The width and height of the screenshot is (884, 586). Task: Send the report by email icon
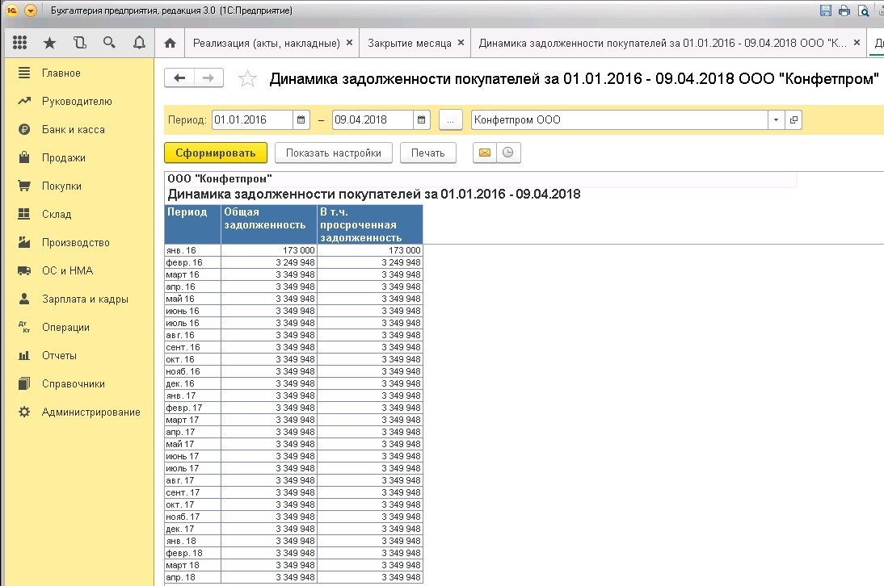pyautogui.click(x=485, y=153)
